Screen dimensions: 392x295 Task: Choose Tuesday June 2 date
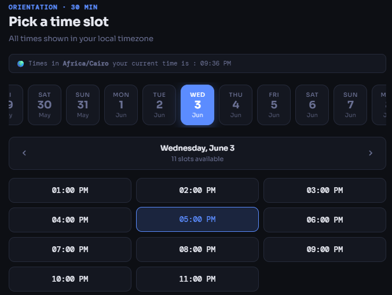pyautogui.click(x=159, y=105)
